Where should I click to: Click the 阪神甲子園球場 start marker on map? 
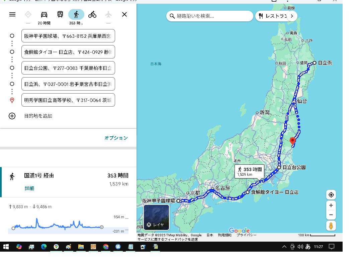point(178,201)
